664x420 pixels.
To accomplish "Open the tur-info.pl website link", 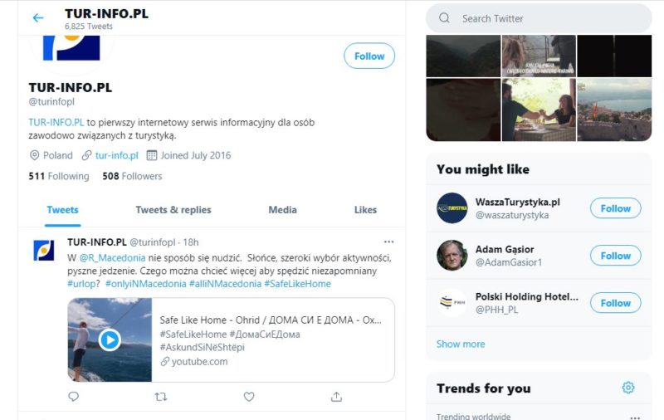I will [x=116, y=155].
